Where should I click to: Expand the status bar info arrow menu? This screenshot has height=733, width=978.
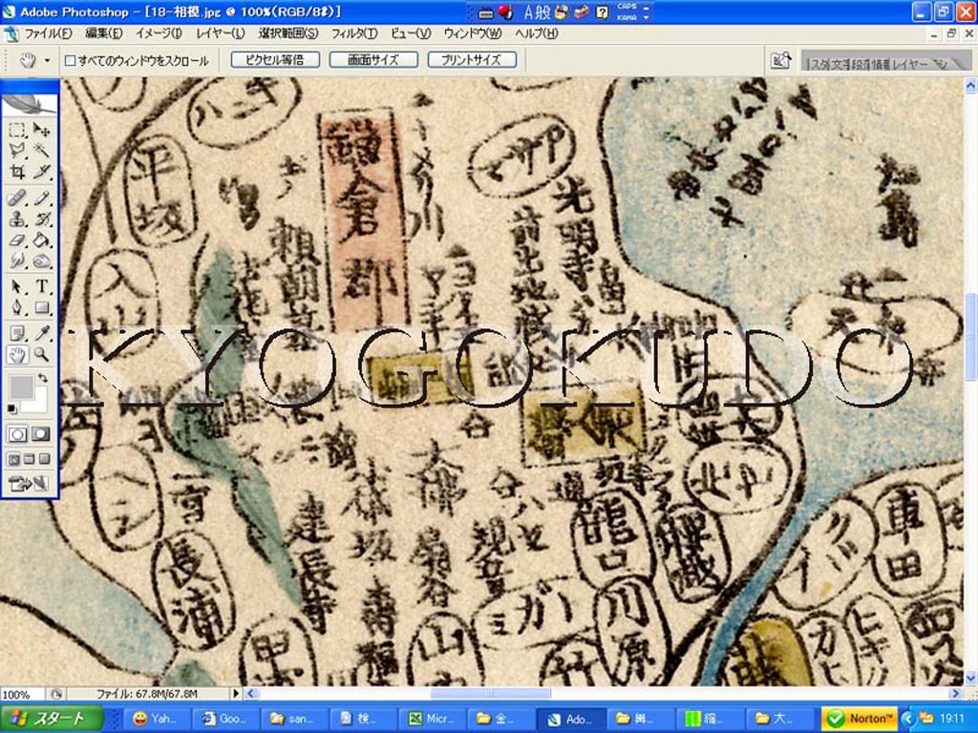tap(236, 693)
